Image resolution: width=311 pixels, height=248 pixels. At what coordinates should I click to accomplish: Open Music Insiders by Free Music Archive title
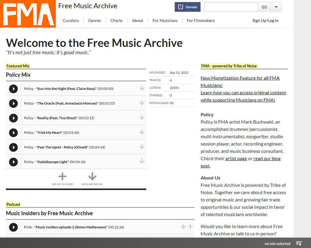[49, 213]
